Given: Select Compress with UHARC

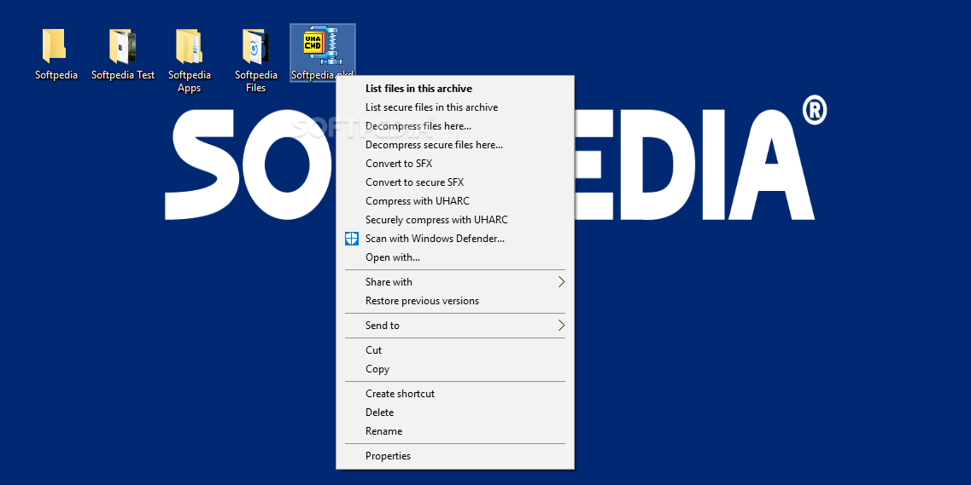Looking at the screenshot, I should pos(455,201).
